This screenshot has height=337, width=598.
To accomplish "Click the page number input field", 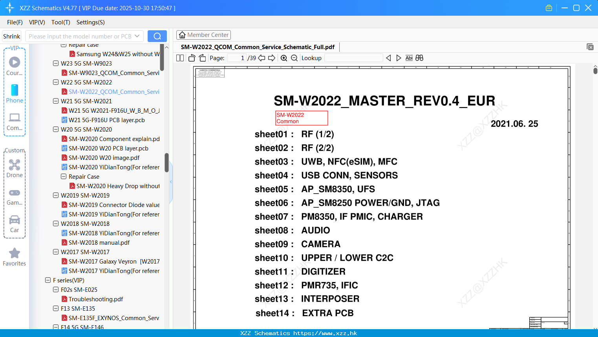I will point(237,58).
